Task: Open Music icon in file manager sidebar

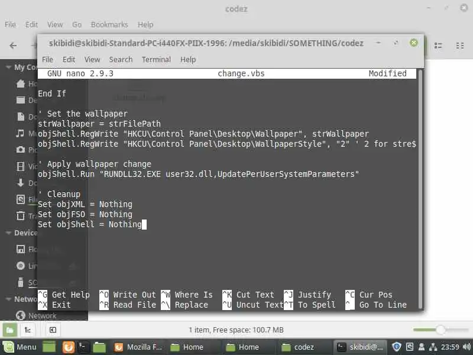Action: coord(20,133)
